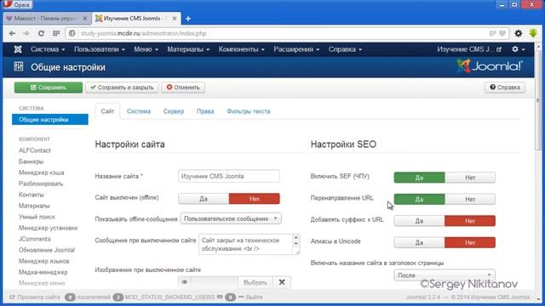Set Включить SEF (ЧПУ) to Нет
This screenshot has height=306, width=545.
tap(470, 178)
